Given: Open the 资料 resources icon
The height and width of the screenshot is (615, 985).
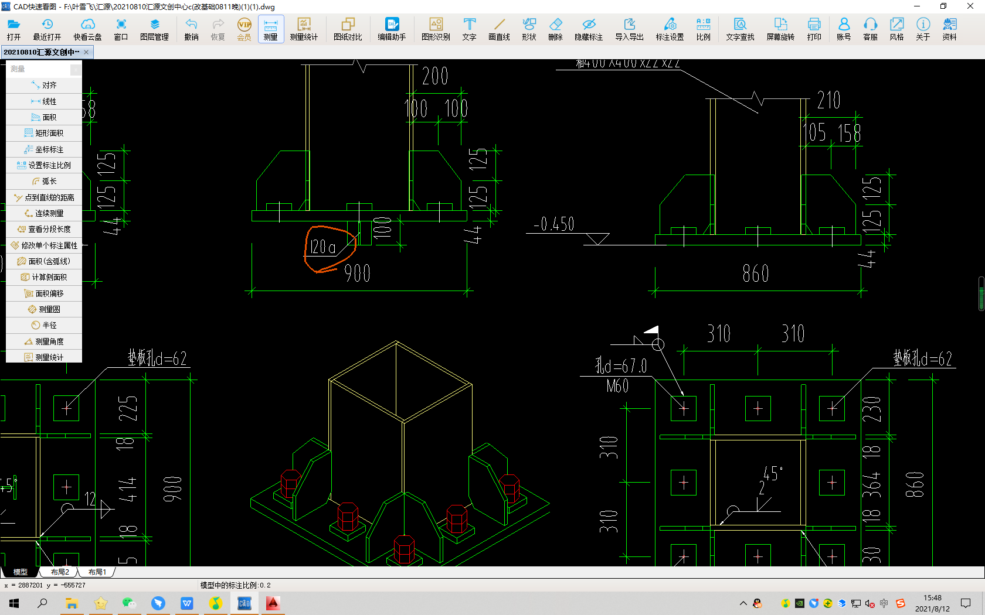Looking at the screenshot, I should [x=949, y=29].
